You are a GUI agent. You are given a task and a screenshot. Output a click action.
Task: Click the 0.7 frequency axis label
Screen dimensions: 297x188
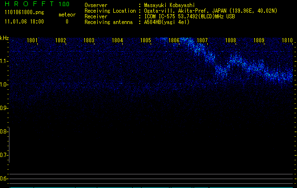pos(4,155)
